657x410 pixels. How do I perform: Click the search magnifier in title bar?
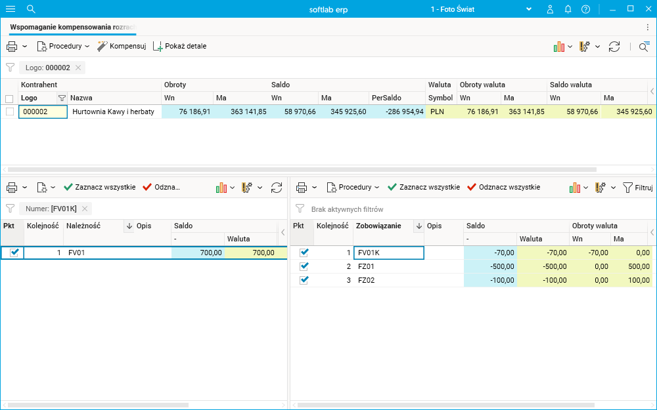tap(31, 9)
